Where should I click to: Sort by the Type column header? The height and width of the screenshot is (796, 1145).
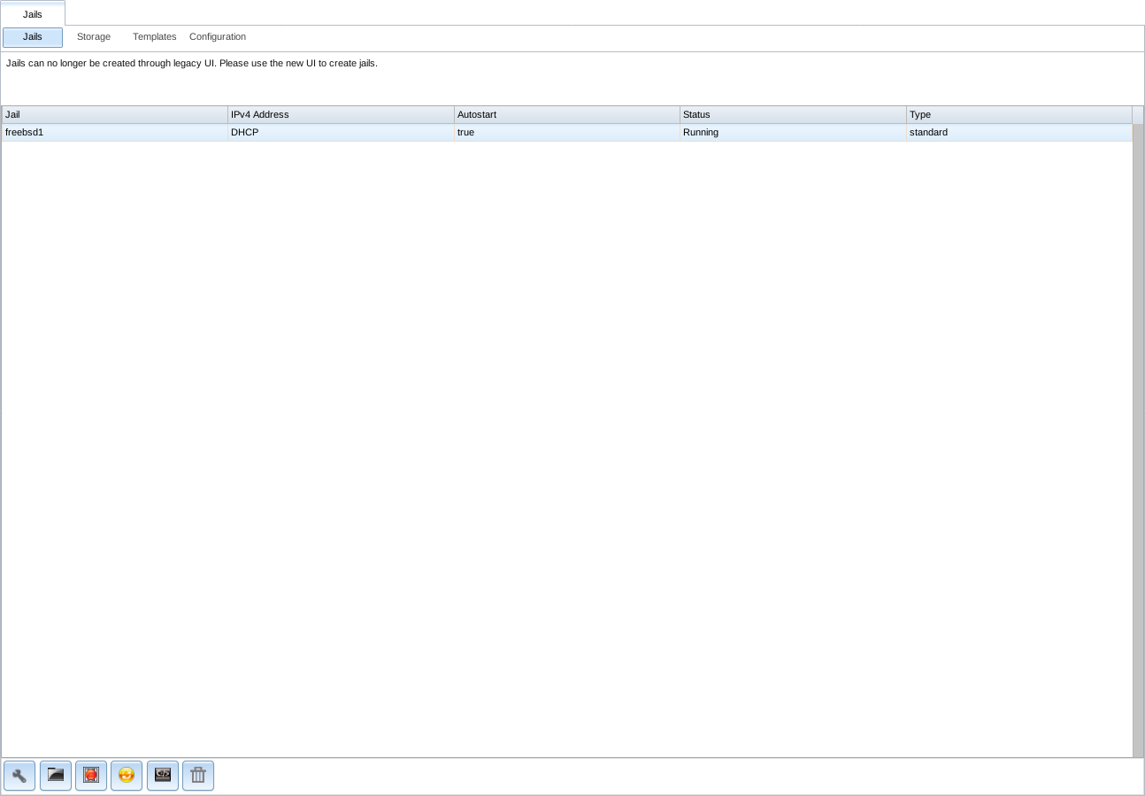click(1018, 115)
